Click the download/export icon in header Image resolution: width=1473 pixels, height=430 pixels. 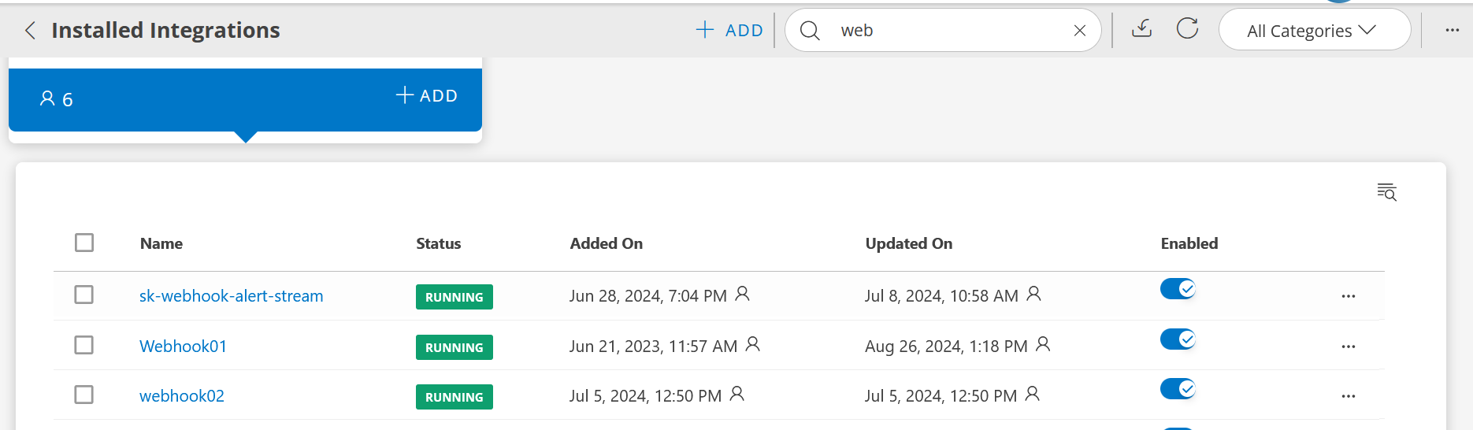(x=1141, y=29)
